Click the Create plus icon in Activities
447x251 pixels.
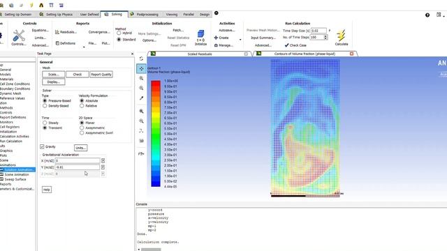click(216, 38)
